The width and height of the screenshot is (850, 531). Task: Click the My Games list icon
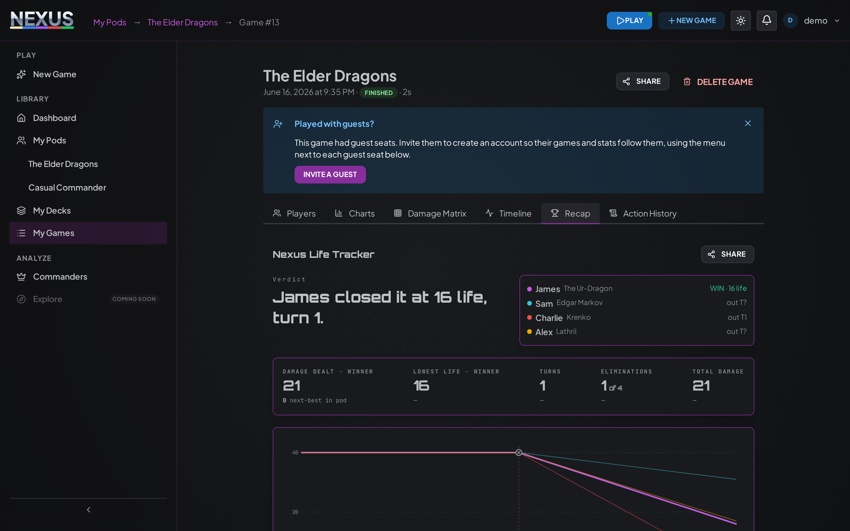tap(22, 233)
